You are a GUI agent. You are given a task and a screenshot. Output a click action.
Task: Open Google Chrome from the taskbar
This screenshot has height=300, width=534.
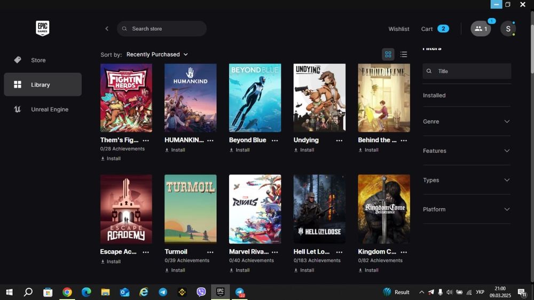pos(67,292)
